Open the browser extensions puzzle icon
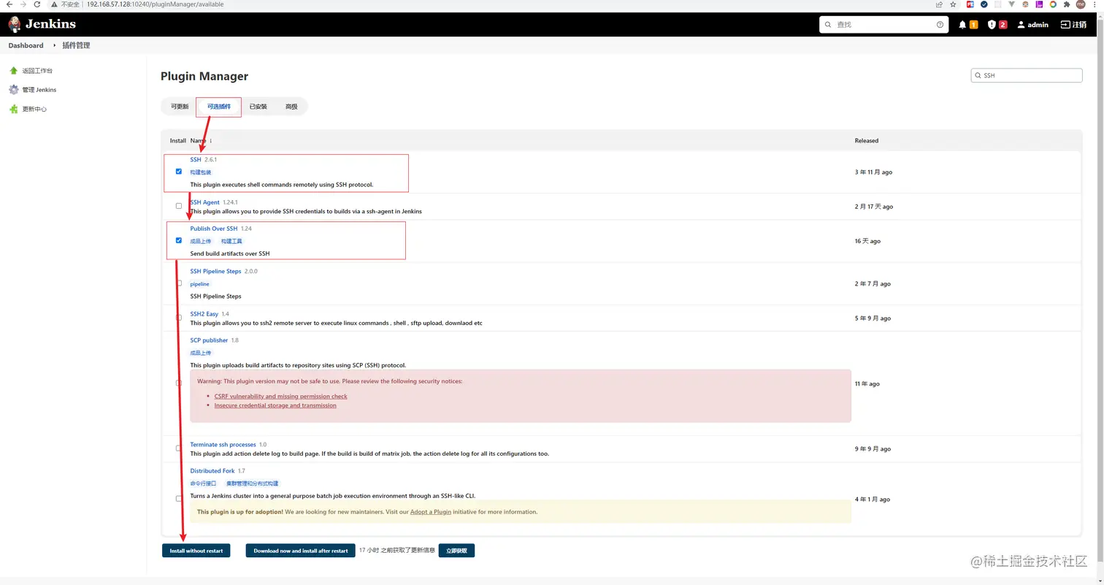This screenshot has width=1104, height=585. (x=1067, y=4)
